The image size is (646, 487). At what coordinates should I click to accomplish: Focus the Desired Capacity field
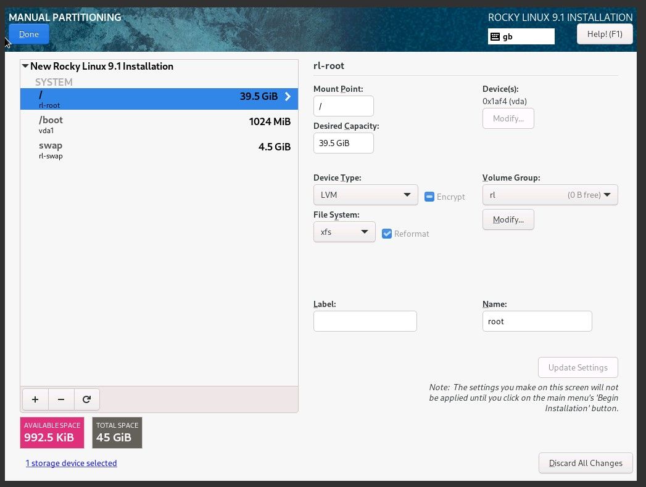click(x=344, y=143)
